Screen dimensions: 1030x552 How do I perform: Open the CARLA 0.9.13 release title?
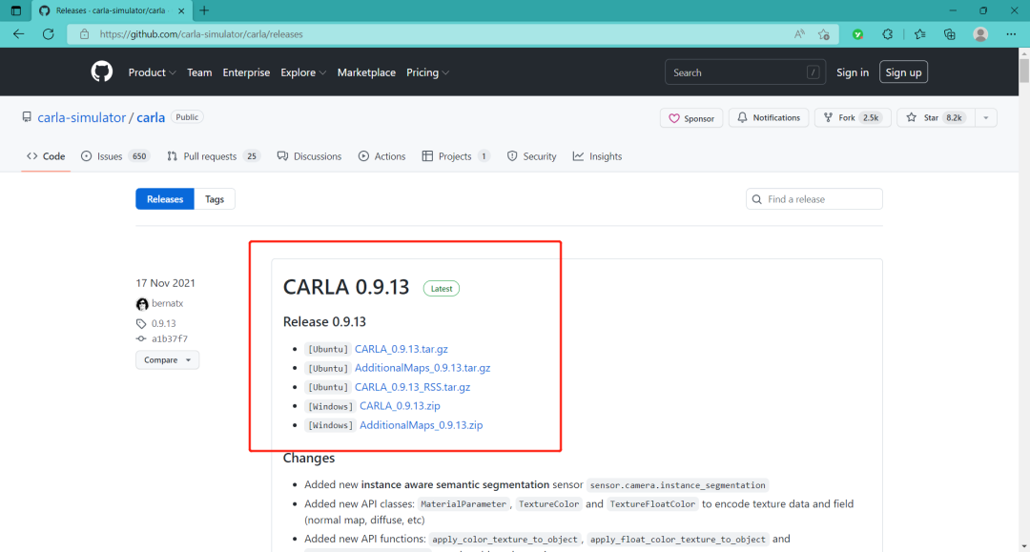tap(346, 287)
